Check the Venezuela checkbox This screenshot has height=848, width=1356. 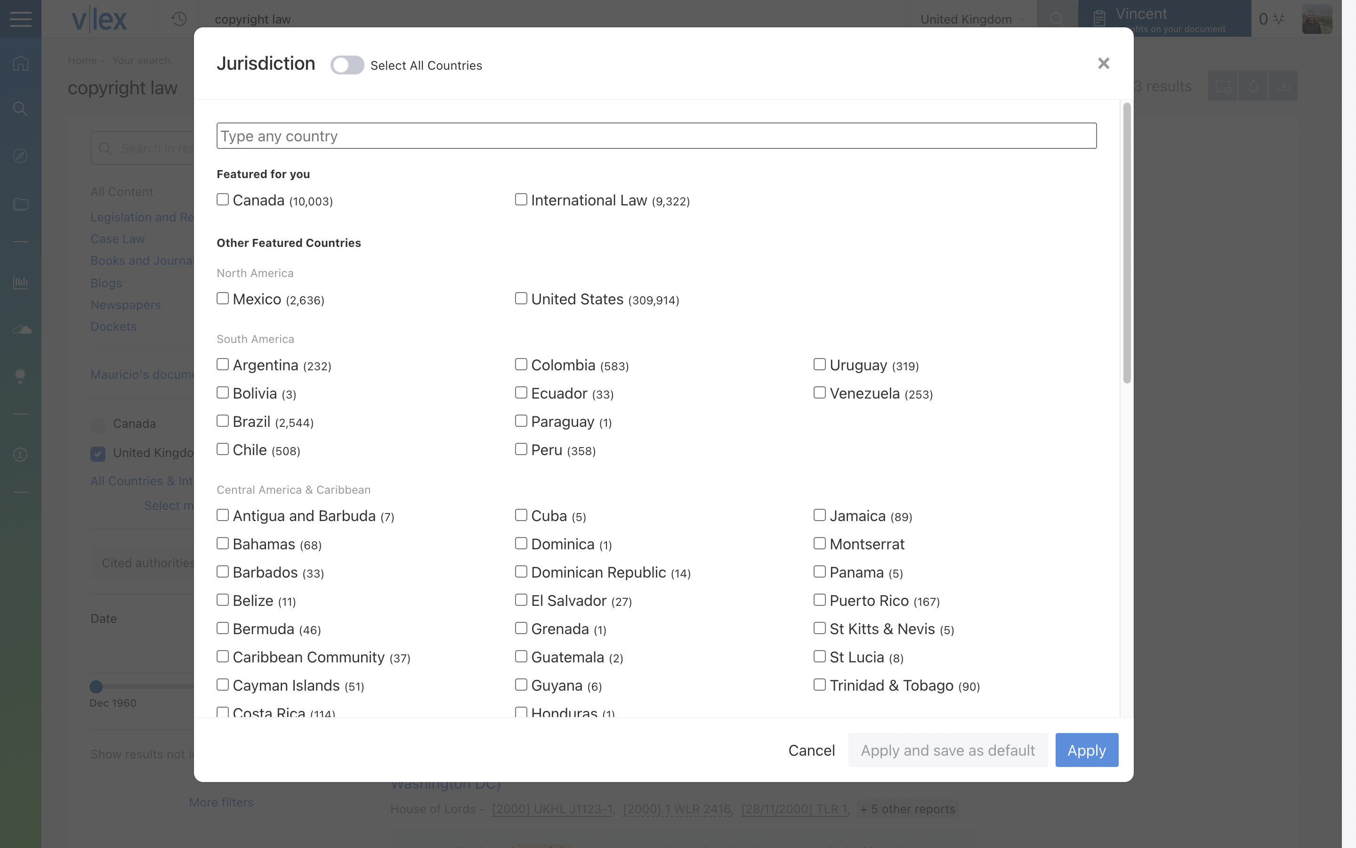pos(819,392)
